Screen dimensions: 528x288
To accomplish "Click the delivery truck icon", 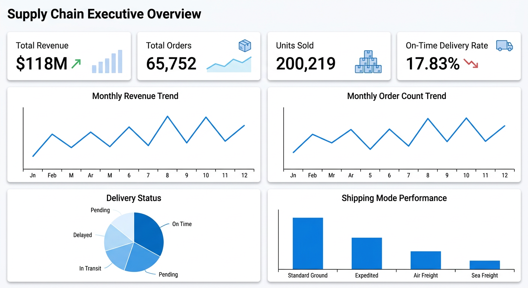I will tap(504, 45).
